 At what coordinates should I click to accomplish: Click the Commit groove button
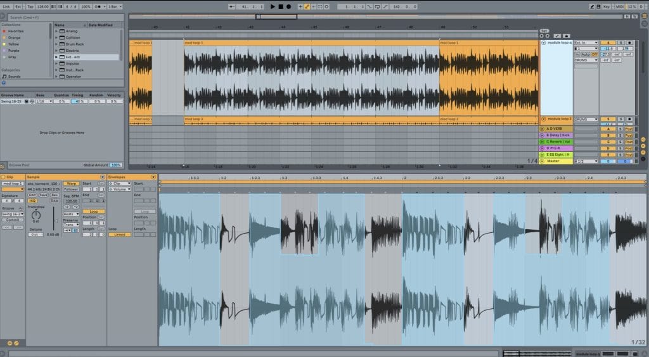click(13, 220)
